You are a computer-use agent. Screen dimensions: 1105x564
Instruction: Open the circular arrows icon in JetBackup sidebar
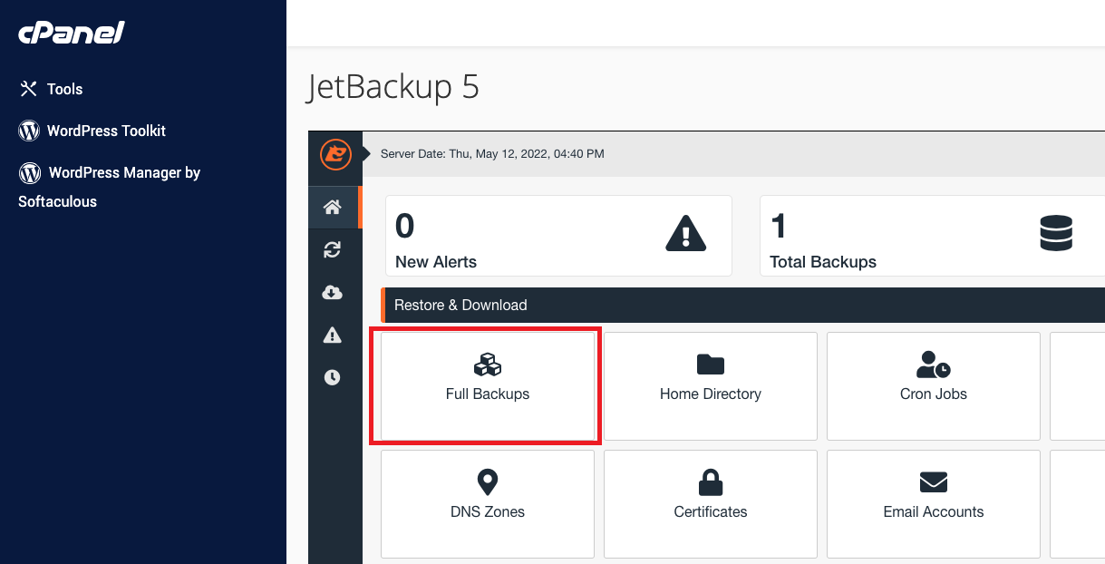point(333,249)
